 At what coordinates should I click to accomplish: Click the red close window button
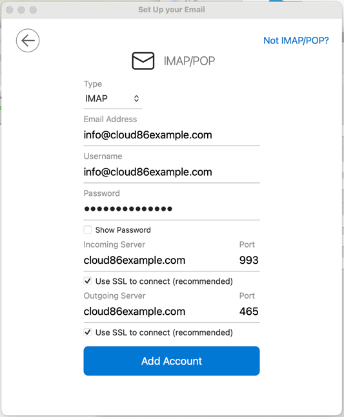tap(10, 10)
